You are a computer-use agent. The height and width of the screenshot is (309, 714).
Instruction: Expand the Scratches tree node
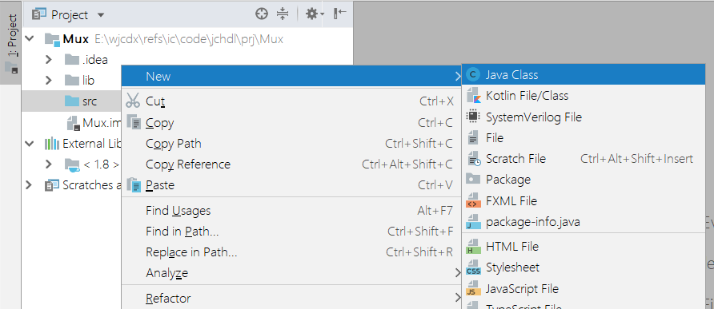[29, 185]
